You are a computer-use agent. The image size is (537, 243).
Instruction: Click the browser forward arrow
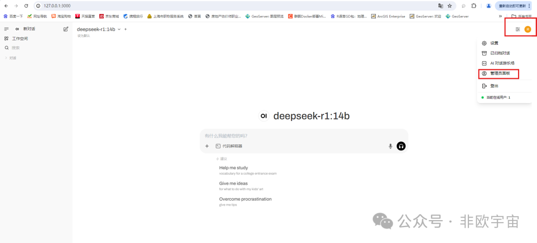(x=16, y=6)
